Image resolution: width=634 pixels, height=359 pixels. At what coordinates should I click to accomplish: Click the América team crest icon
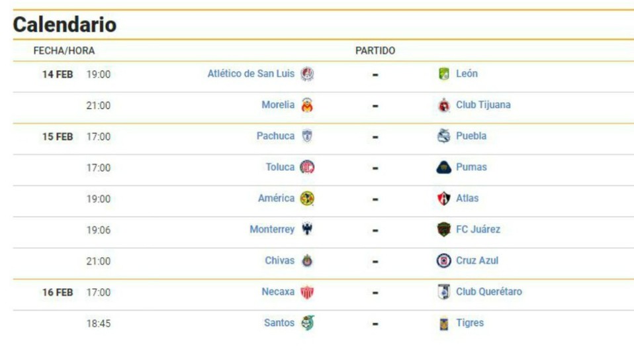point(307,199)
